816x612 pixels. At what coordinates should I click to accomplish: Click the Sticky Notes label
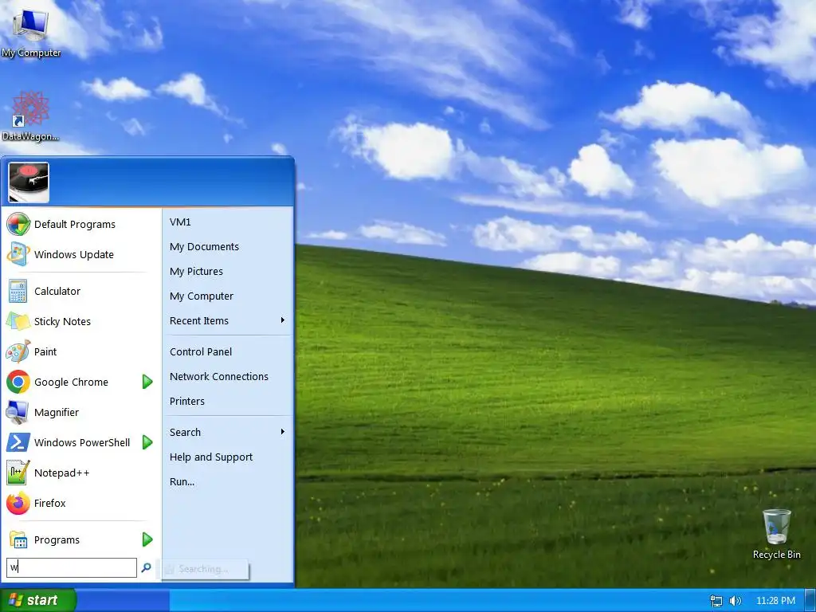(62, 322)
